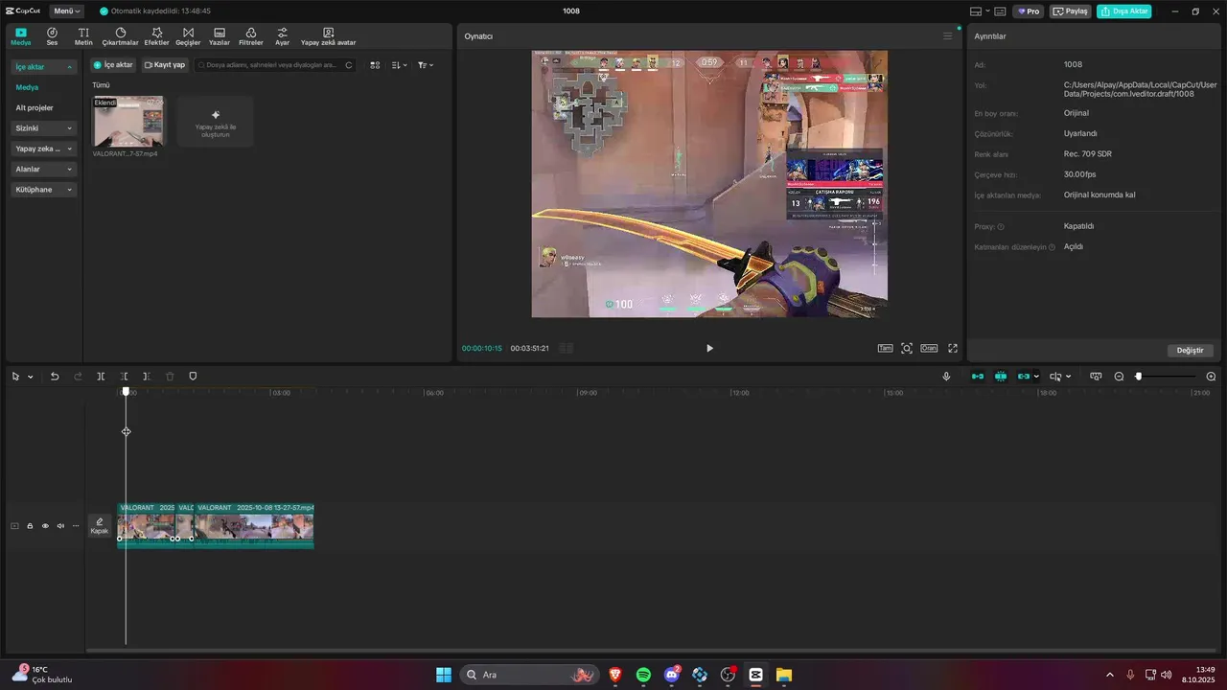The image size is (1227, 690).
Task: Click the delete-left trim tool
Action: point(124,377)
